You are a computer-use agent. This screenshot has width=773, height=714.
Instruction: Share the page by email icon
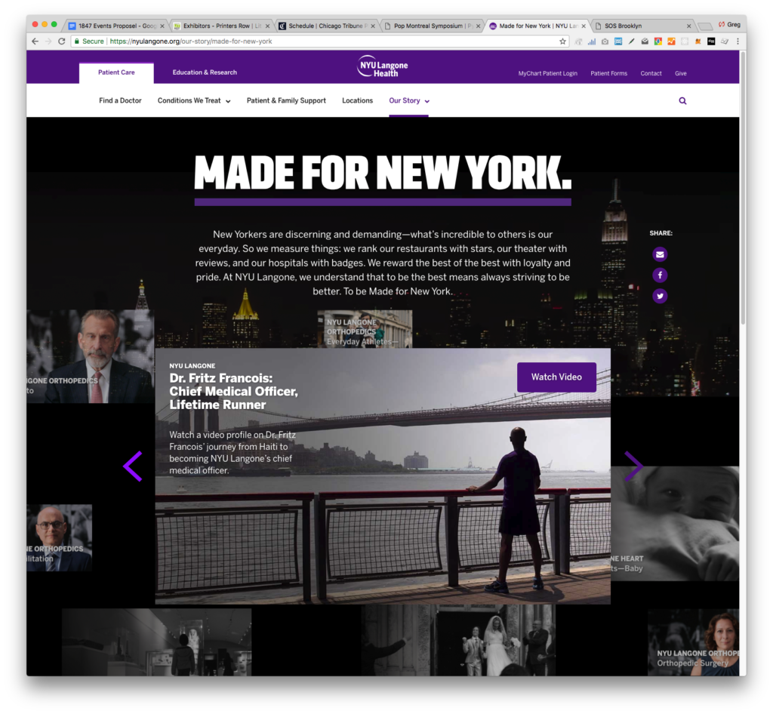click(660, 254)
